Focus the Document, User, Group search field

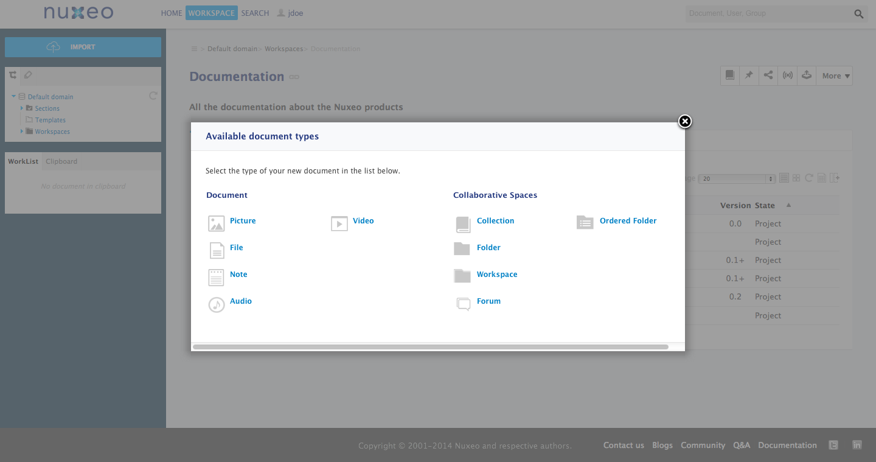(x=769, y=13)
